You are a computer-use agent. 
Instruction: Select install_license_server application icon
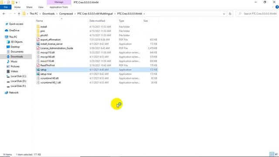tap(38, 44)
